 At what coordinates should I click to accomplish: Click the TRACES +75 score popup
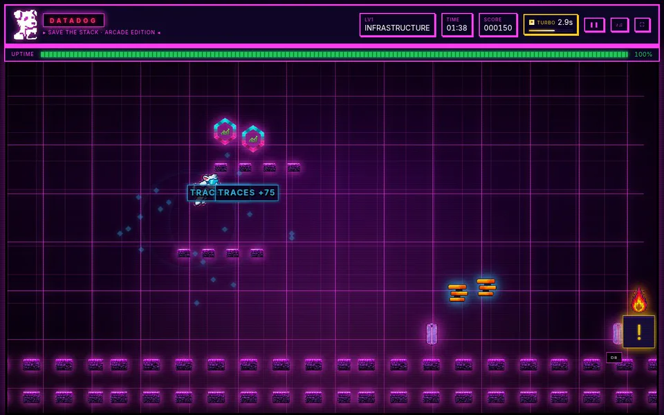[246, 193]
